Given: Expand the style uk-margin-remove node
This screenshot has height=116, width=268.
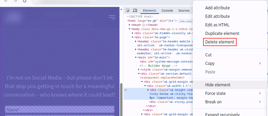Looking at the screenshot, I should [x=139, y=69].
